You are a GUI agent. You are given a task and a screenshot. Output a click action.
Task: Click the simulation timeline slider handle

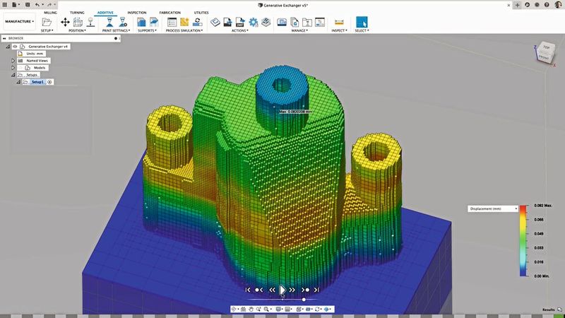(x=304, y=299)
